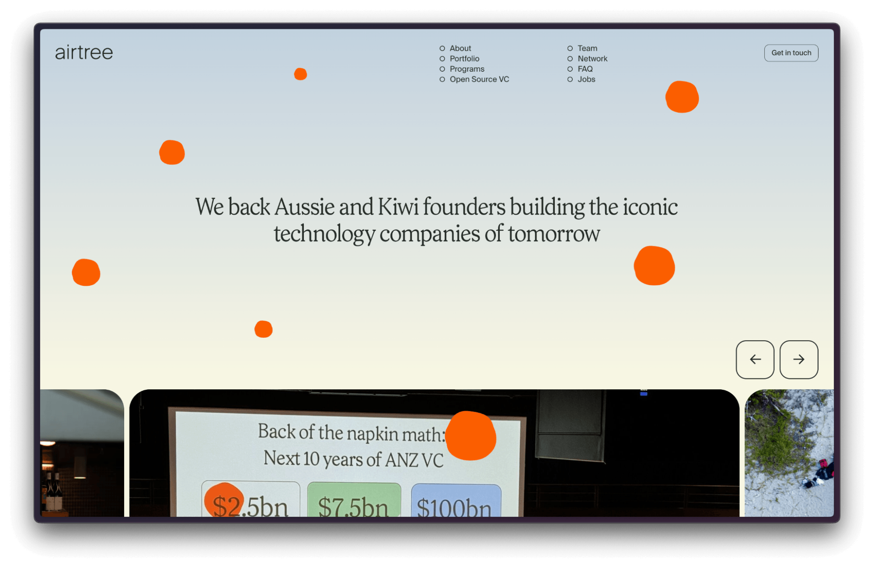
Task: Click the airtree logo
Action: point(84,53)
